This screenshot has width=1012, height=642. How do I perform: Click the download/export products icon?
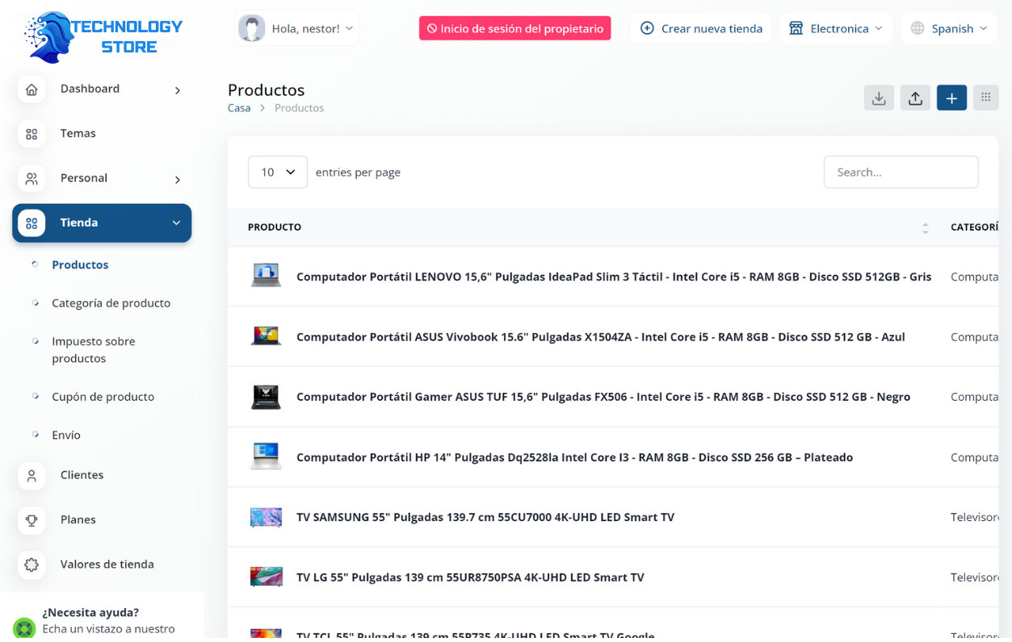[879, 98]
